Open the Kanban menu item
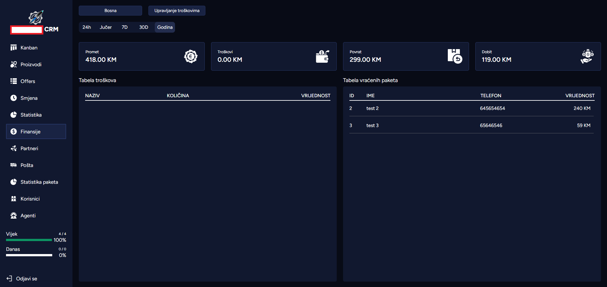This screenshot has width=607, height=287. point(36,48)
